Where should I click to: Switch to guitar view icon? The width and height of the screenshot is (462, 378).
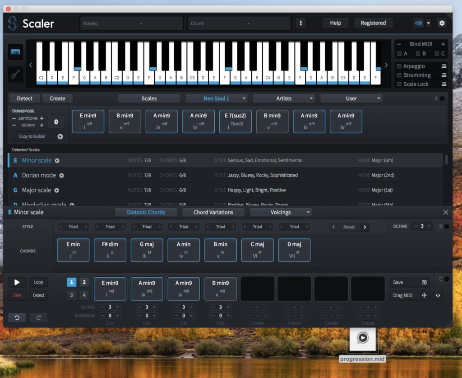click(x=15, y=74)
